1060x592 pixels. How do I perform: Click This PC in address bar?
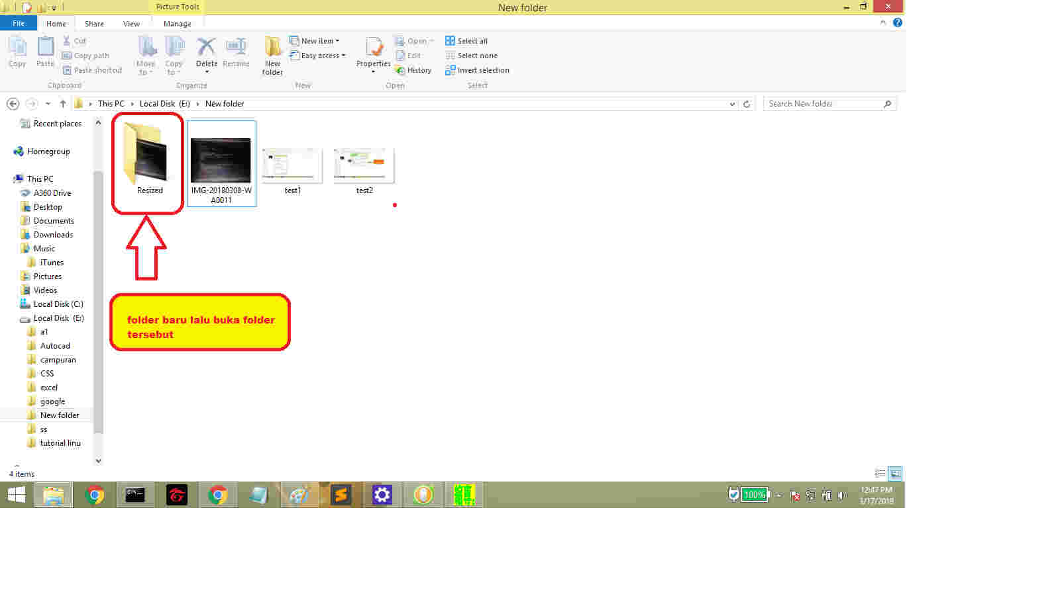click(x=111, y=104)
